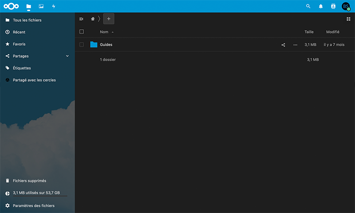Open the BS user avatar menu
This screenshot has width=355, height=213.
(x=346, y=6)
